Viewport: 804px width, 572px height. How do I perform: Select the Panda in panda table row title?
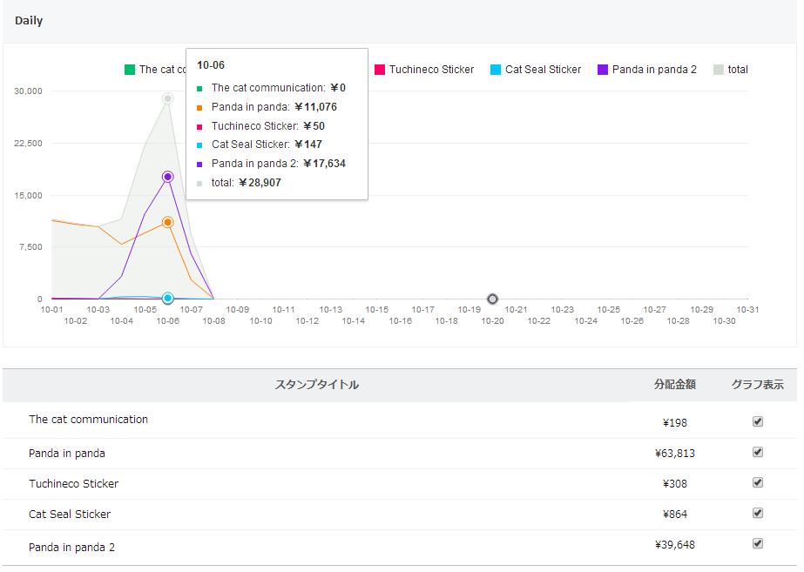coord(67,454)
